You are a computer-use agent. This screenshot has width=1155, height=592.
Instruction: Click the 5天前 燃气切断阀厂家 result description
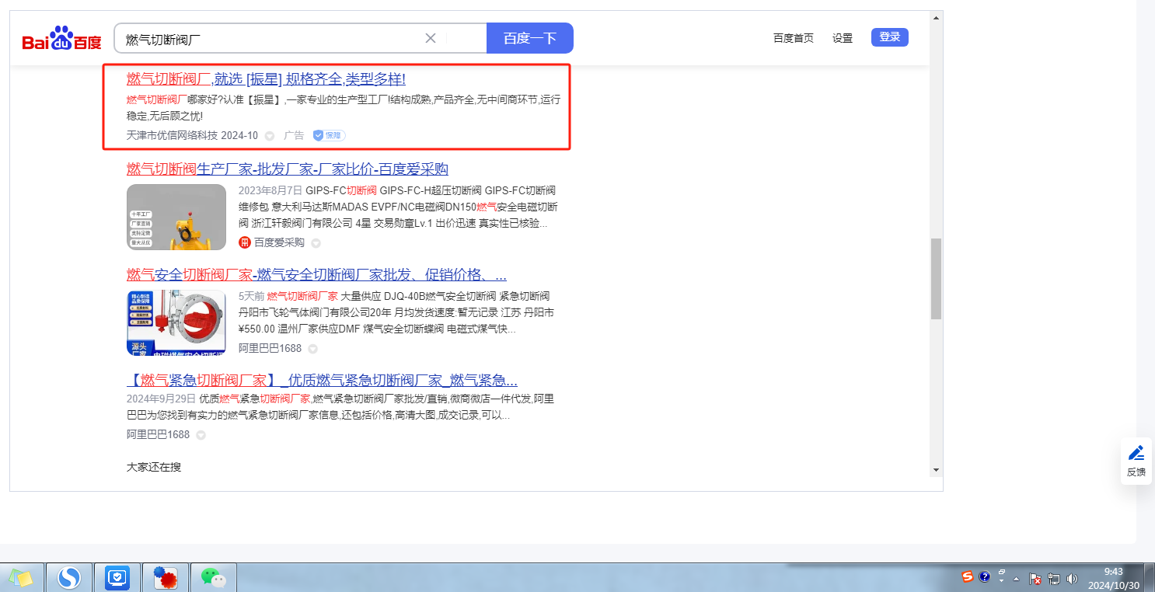point(396,312)
